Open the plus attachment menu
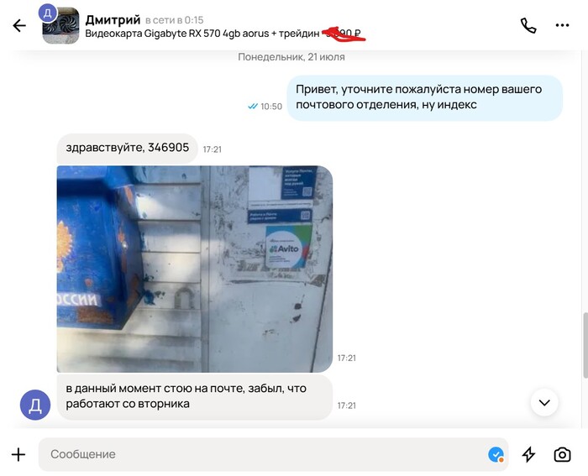588x476 pixels. tap(18, 455)
